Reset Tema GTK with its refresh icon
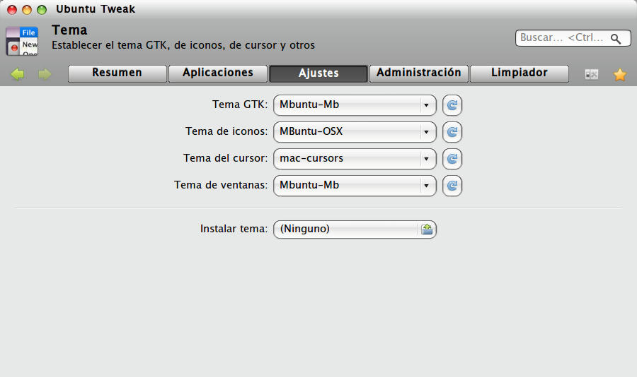The image size is (637, 377). pyautogui.click(x=452, y=105)
